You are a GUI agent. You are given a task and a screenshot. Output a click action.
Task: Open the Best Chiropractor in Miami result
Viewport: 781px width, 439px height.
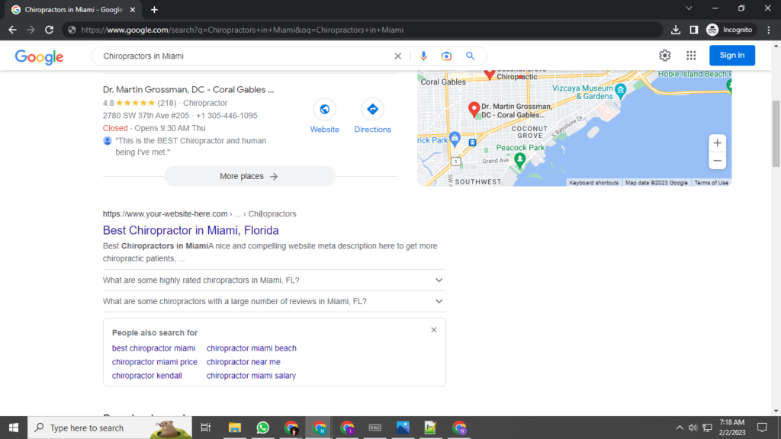(x=190, y=230)
